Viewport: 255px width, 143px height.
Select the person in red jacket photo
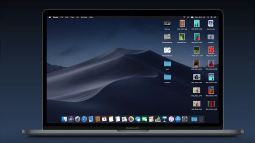point(211,64)
